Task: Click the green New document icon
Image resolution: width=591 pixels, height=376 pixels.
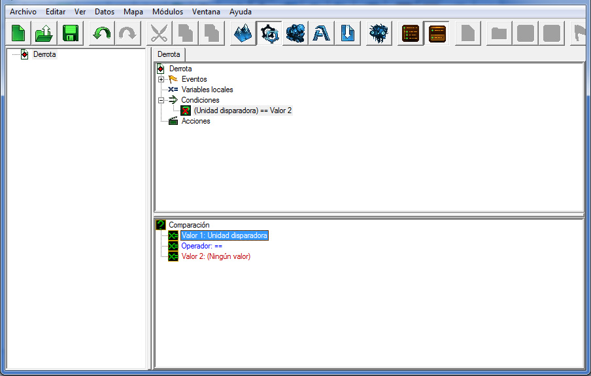Action: (18, 33)
